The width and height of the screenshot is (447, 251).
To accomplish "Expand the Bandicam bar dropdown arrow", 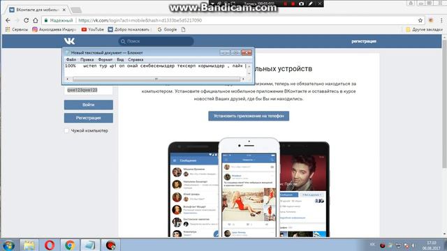I will 212,3.
